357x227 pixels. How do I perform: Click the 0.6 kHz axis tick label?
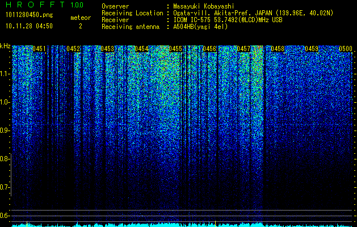pyautogui.click(x=4, y=216)
